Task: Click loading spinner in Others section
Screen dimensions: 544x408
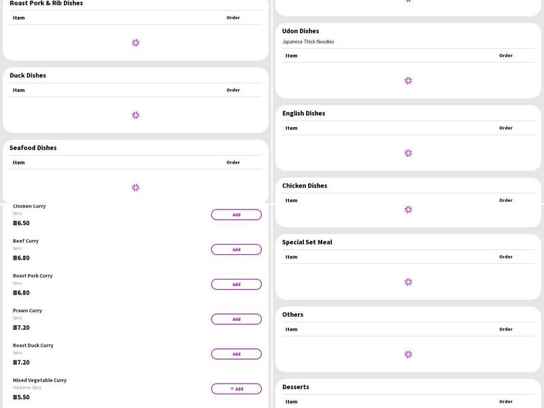Action: tap(408, 354)
